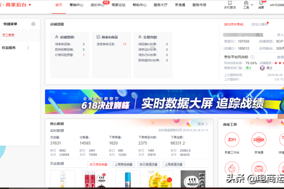This screenshot has width=284, height=189.
Task: Click the 待审核促销 row label
Action: tap(63, 44)
